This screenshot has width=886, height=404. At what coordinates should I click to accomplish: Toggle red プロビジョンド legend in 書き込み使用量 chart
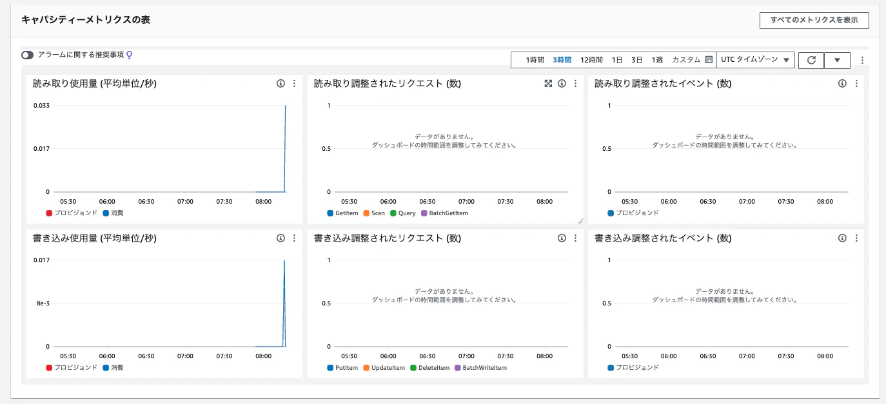coord(72,367)
